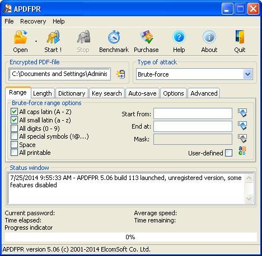Screen dimensions: 262x256
Task: Open custom charset definition aBCD icon
Action: tap(242, 151)
